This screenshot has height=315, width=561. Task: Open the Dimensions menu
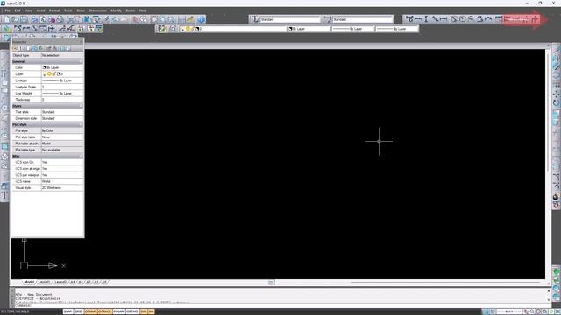pos(97,10)
